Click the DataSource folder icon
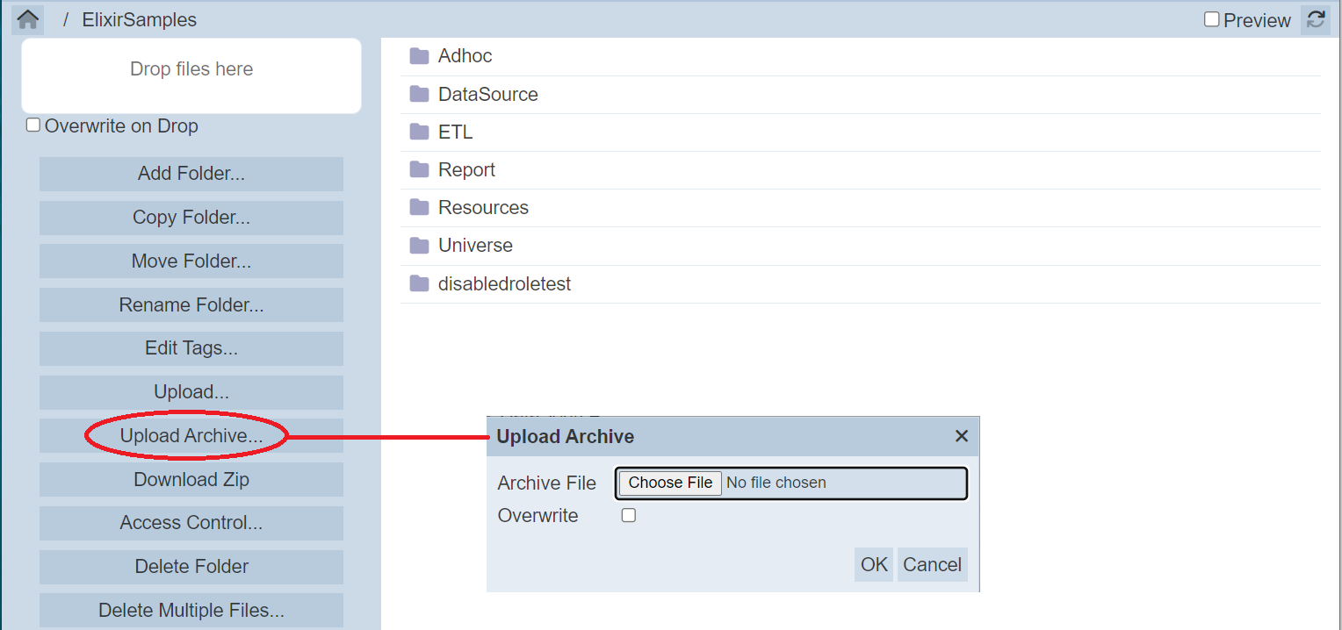1342x630 pixels. point(419,94)
